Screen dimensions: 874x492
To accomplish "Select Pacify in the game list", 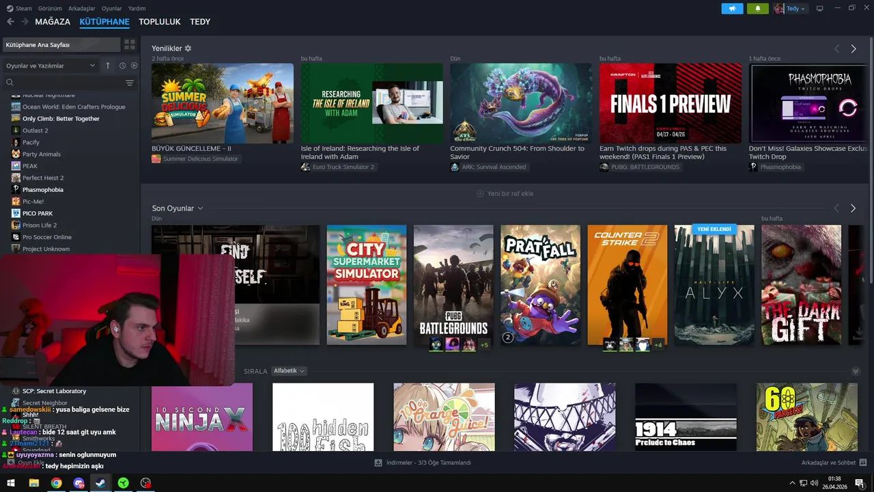I will pos(31,142).
